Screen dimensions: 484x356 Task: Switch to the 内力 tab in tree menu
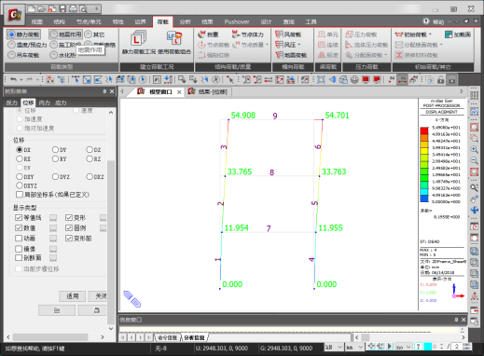(x=45, y=103)
